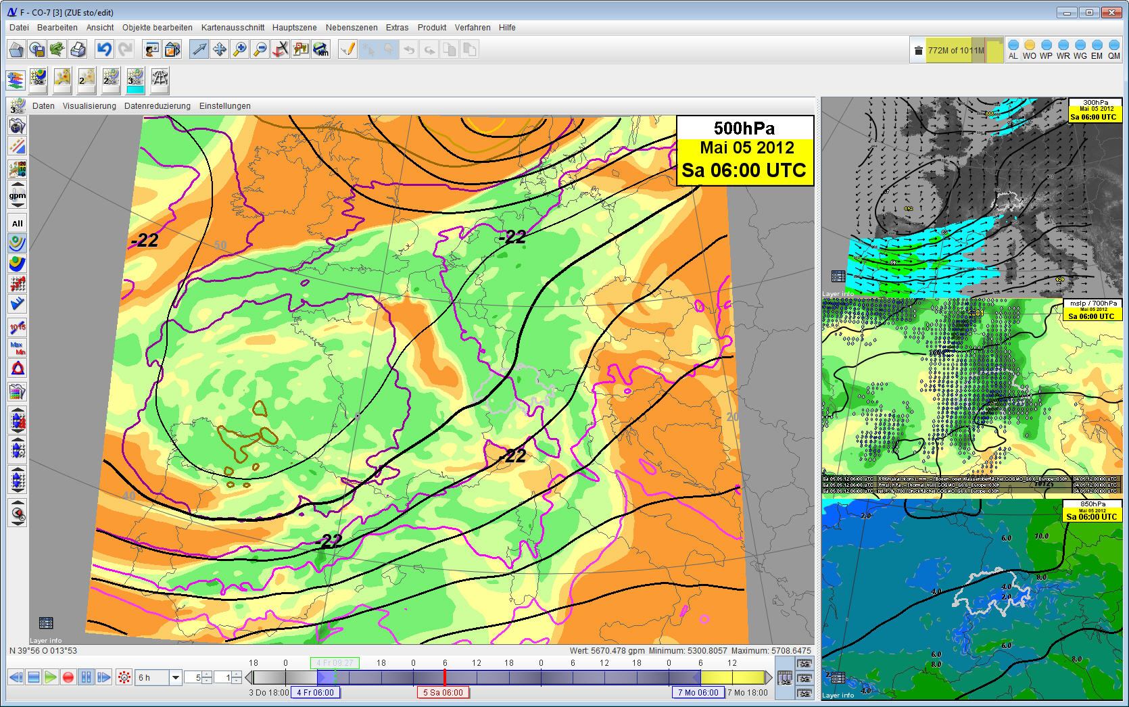The image size is (1129, 707).
Task: Open the Visualisierung submenu
Action: [89, 106]
